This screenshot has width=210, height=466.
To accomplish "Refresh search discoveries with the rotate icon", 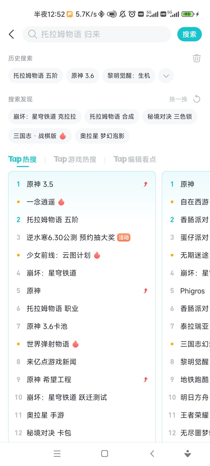I will pyautogui.click(x=197, y=99).
